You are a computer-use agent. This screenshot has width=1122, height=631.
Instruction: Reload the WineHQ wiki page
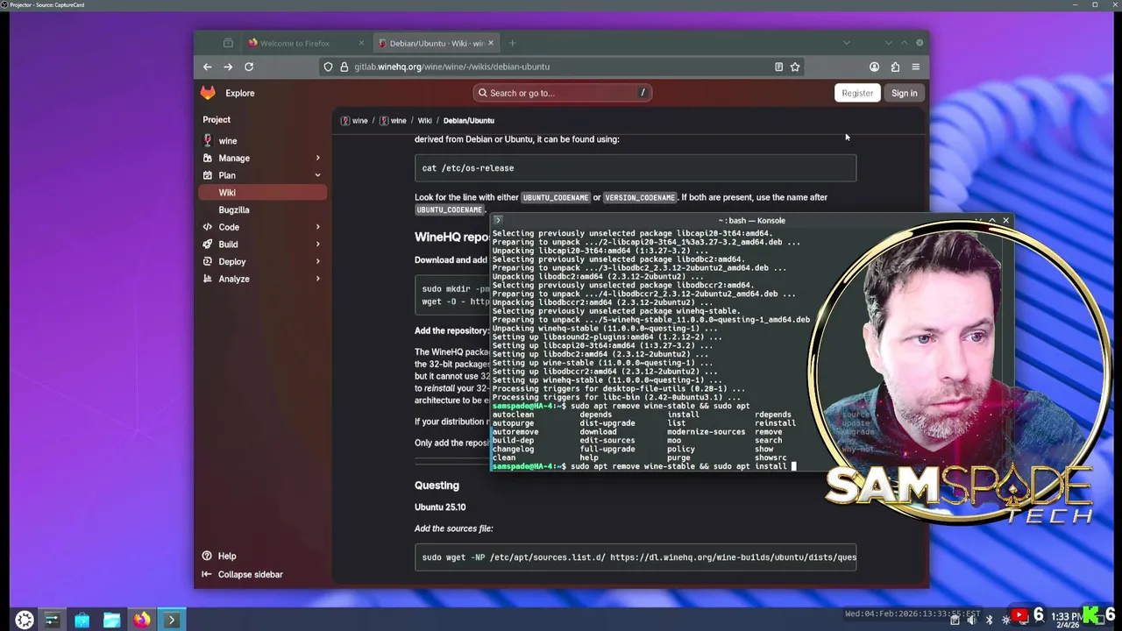(x=249, y=67)
